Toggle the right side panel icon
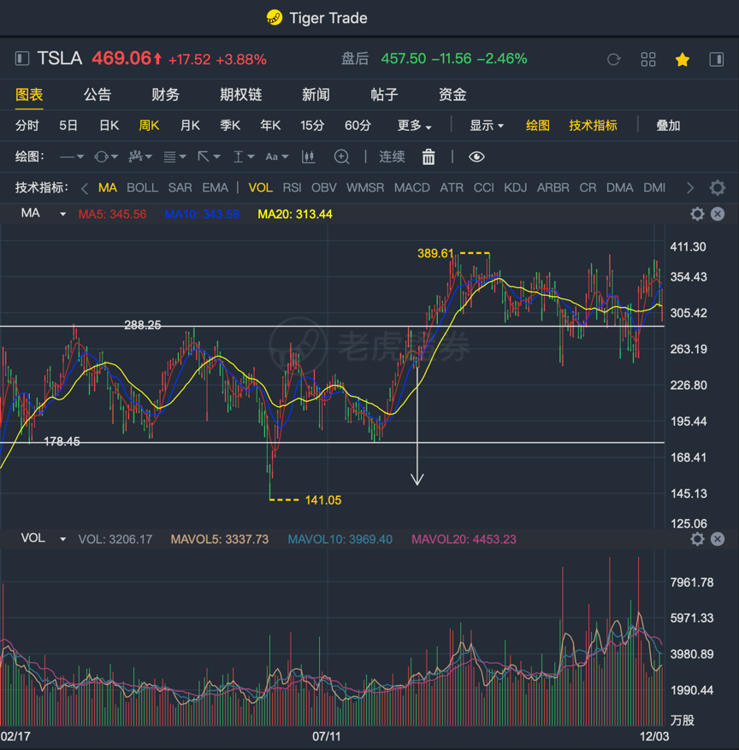739x750 pixels. pos(717,59)
